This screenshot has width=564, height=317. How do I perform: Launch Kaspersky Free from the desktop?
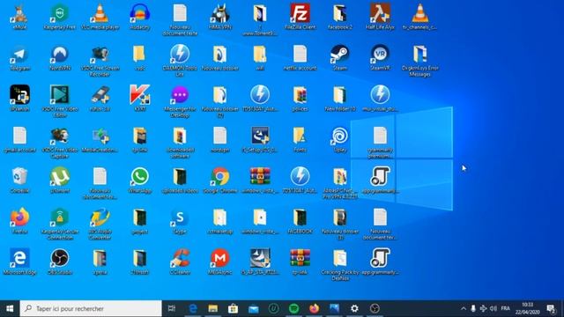point(60,16)
